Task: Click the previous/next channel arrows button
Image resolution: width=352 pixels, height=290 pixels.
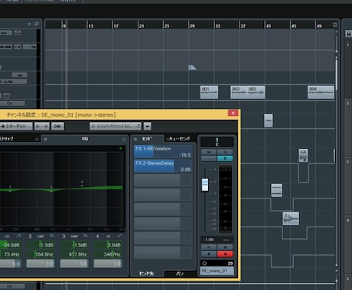Action: click(x=42, y=126)
